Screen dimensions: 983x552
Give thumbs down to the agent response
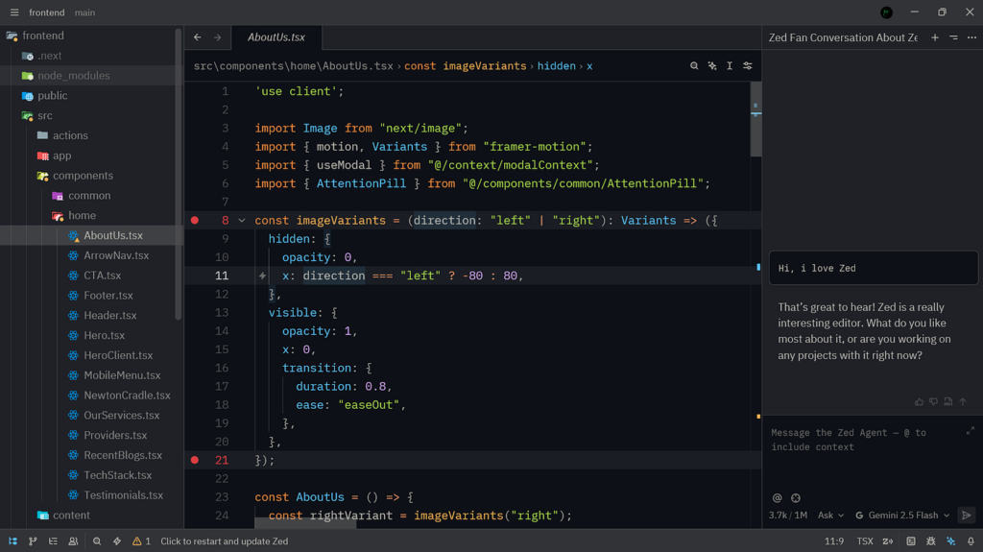click(933, 402)
